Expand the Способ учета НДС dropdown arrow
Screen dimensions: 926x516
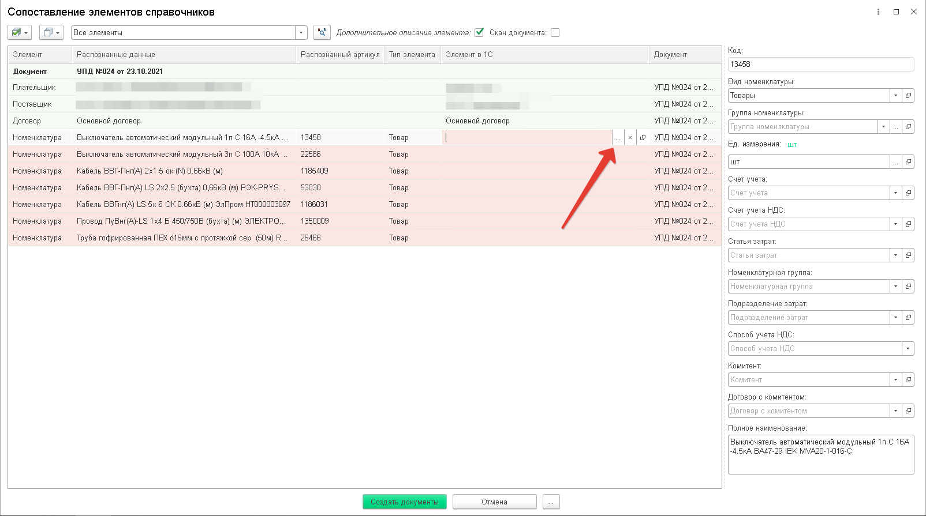click(908, 349)
